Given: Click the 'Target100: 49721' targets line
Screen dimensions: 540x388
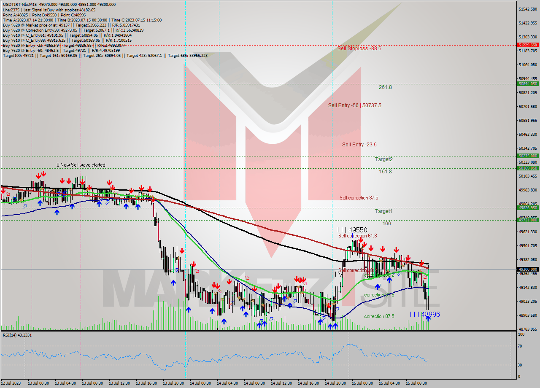Looking at the screenshot, I should (x=105, y=56).
